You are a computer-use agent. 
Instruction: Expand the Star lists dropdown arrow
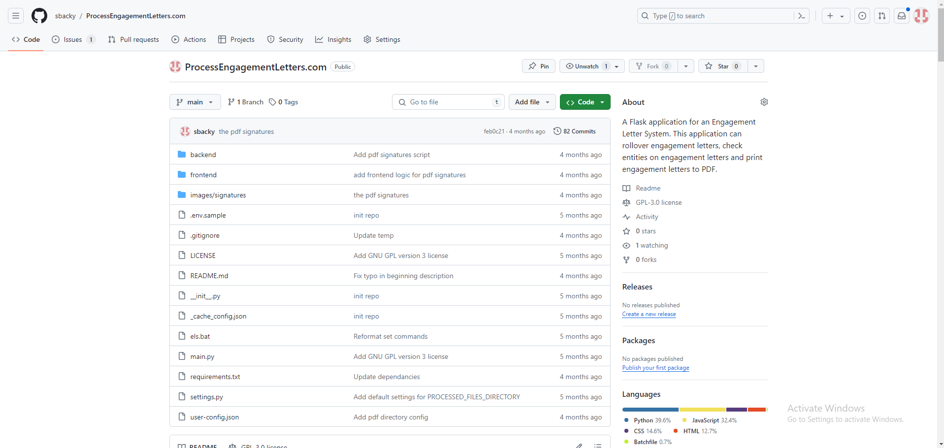coord(756,66)
